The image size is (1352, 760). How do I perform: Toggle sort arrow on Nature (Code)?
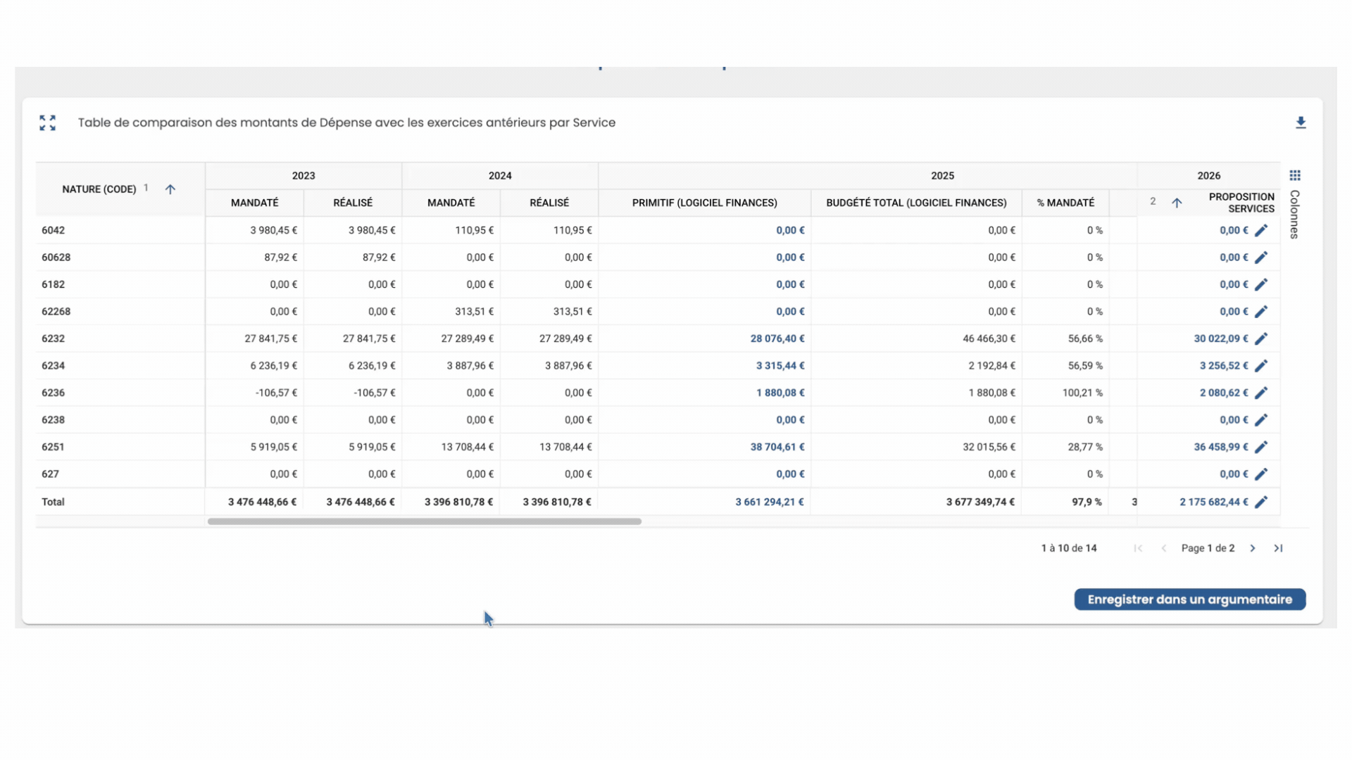tap(170, 189)
